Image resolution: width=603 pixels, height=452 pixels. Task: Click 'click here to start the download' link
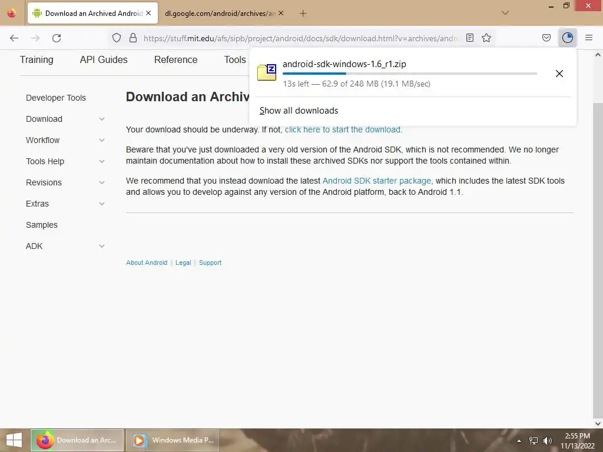coord(343,129)
